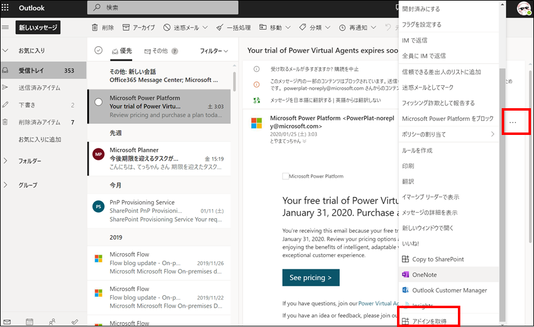Choose ルールを作成 menu item
This screenshot has height=327, width=534.
[x=449, y=151]
